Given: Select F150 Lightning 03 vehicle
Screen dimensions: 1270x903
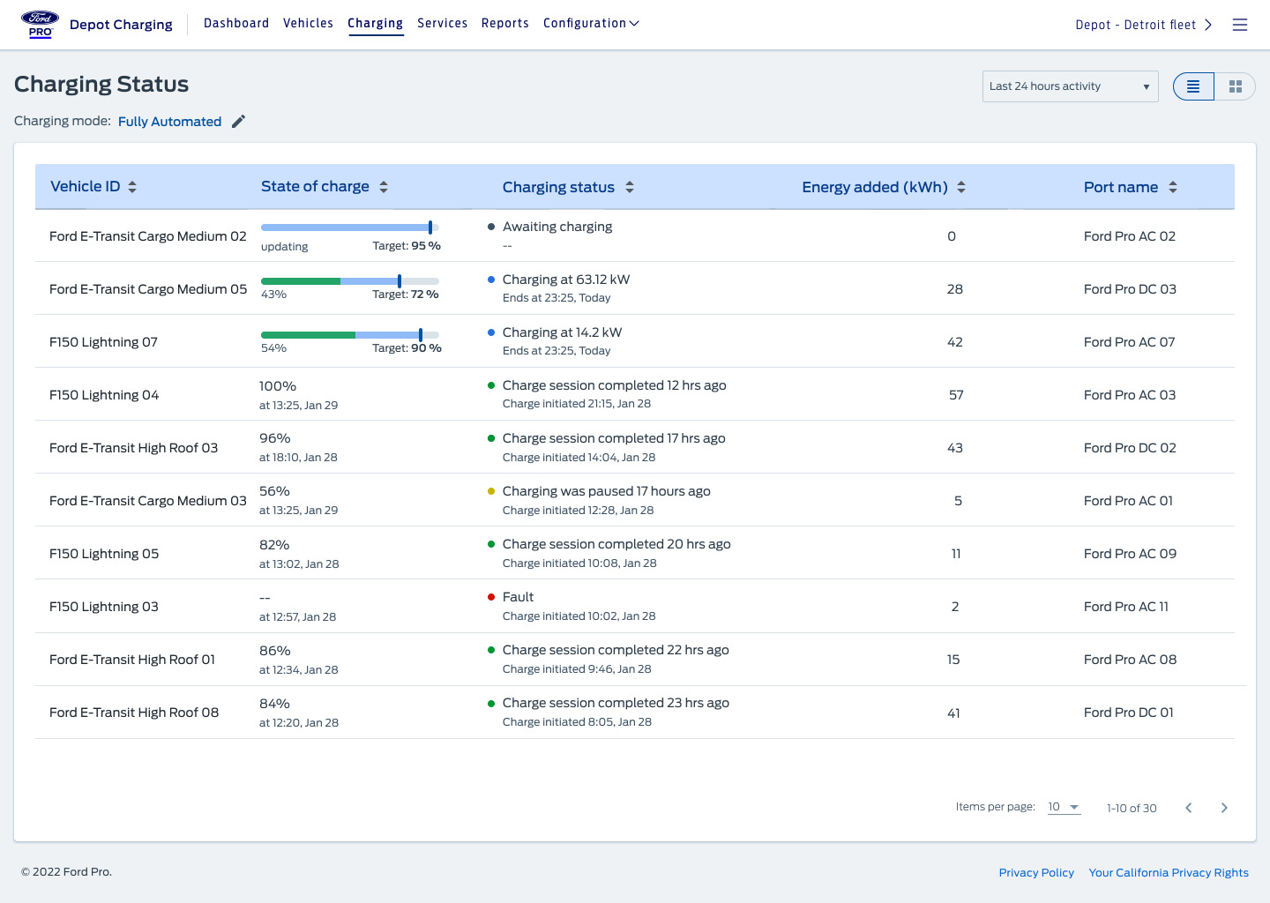Looking at the screenshot, I should 104,607.
